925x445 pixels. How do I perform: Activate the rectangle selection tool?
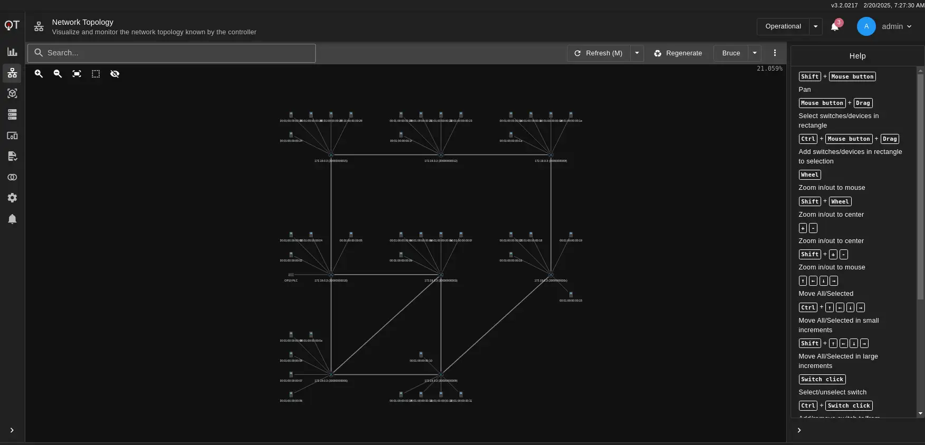95,74
